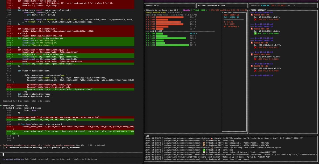This screenshot has height=164, width=319.
Task: Click 'Ref: 66980.35' in BTC/USD panel
Action: (x=232, y=17)
